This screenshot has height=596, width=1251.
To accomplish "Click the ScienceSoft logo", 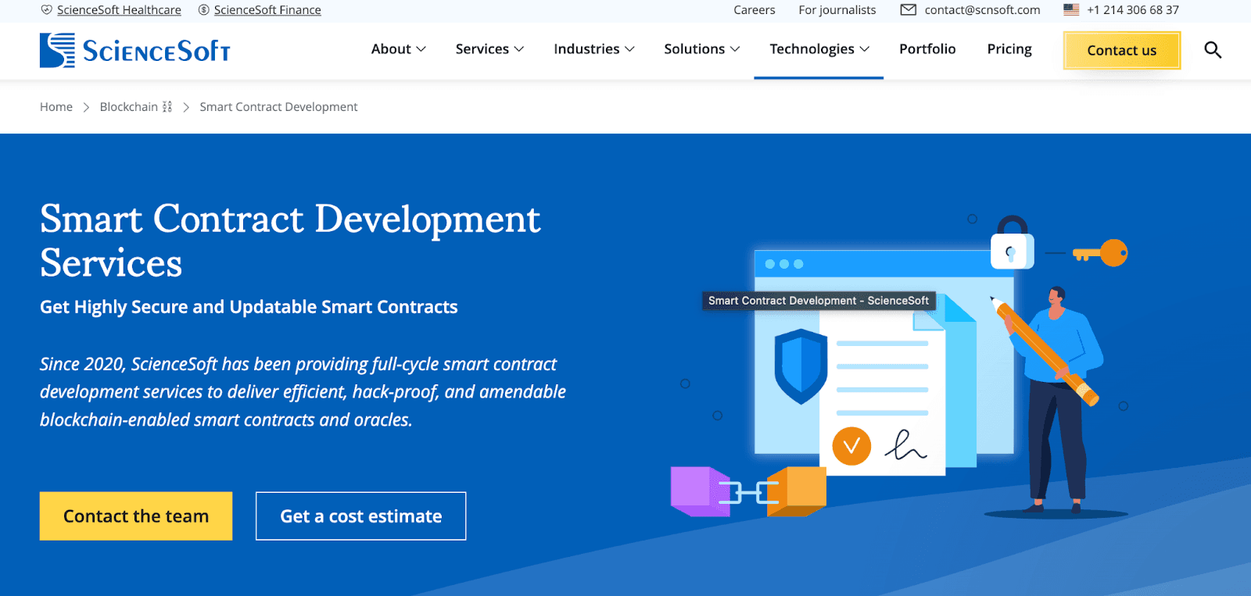I will coord(135,50).
